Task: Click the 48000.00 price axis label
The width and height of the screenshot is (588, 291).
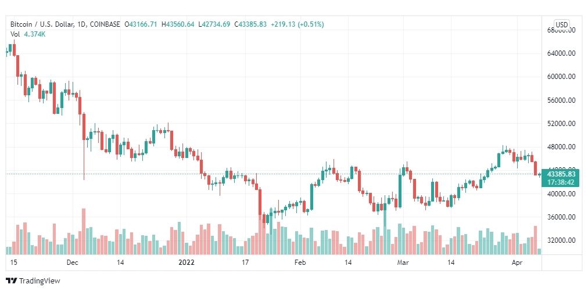Action: (561, 146)
